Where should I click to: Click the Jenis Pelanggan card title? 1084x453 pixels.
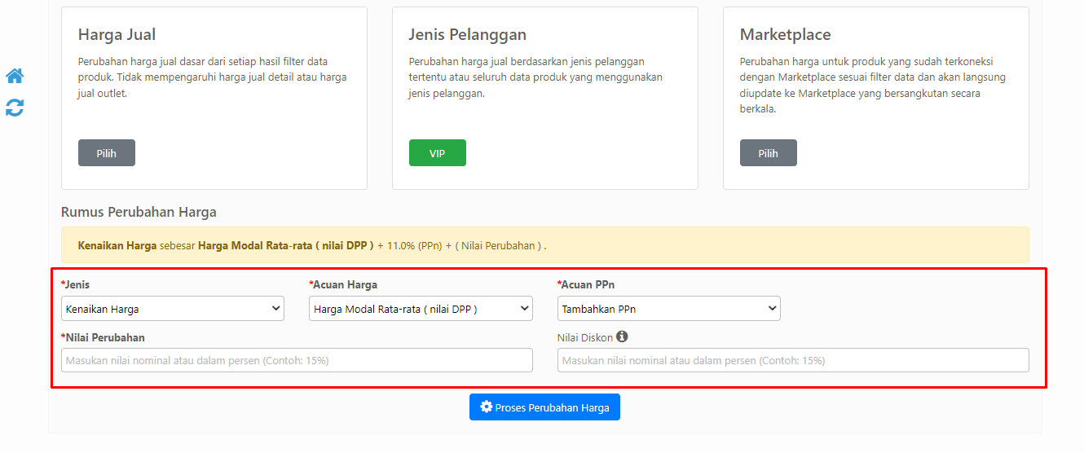[468, 35]
